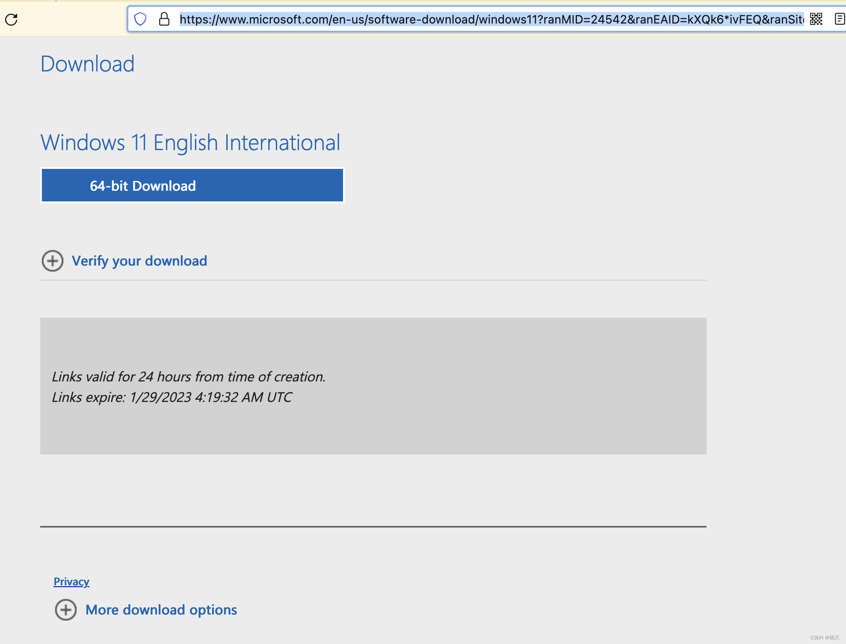Click the QR code icon in address bar

pyautogui.click(x=816, y=19)
